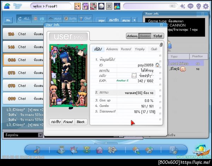Select the ทั่วไป general tab
Image resolution: width=212 pixels, height=166 pixels.
(x=98, y=49)
